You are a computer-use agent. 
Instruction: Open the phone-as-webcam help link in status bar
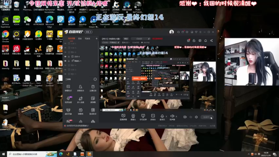point(77,126)
